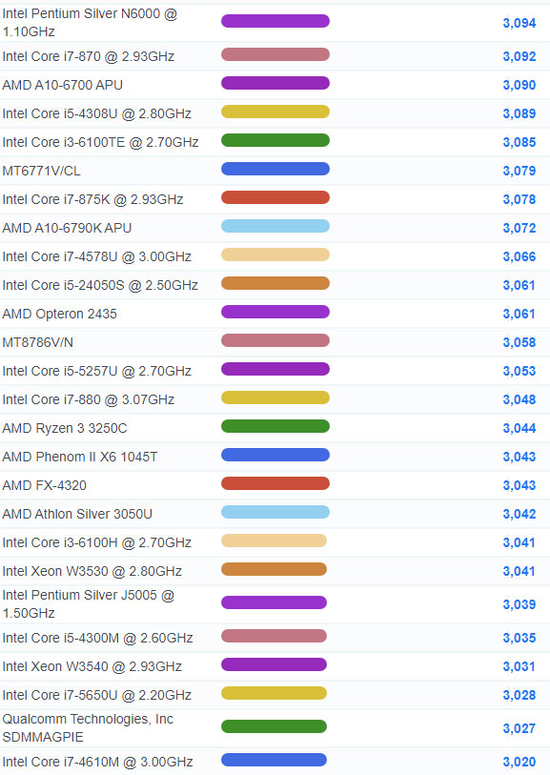Screen dimensions: 550x775
Task: Open Intel Core i7-5650U @ 2.20GHz entry
Action: point(97,696)
